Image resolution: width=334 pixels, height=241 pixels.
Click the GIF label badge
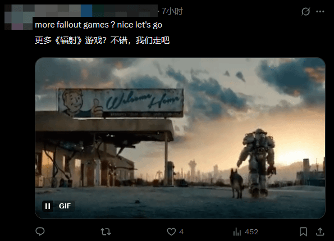click(x=65, y=206)
